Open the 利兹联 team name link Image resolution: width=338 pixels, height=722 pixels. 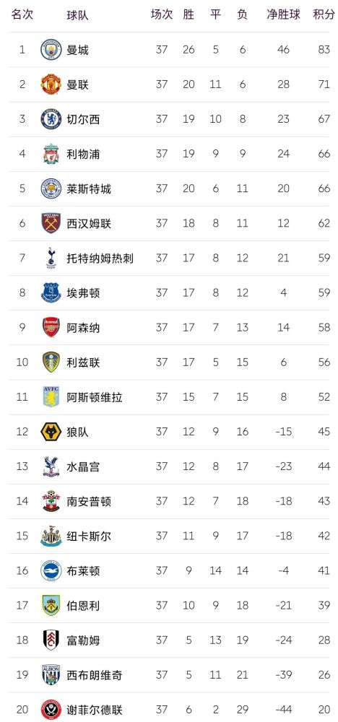[x=83, y=362]
